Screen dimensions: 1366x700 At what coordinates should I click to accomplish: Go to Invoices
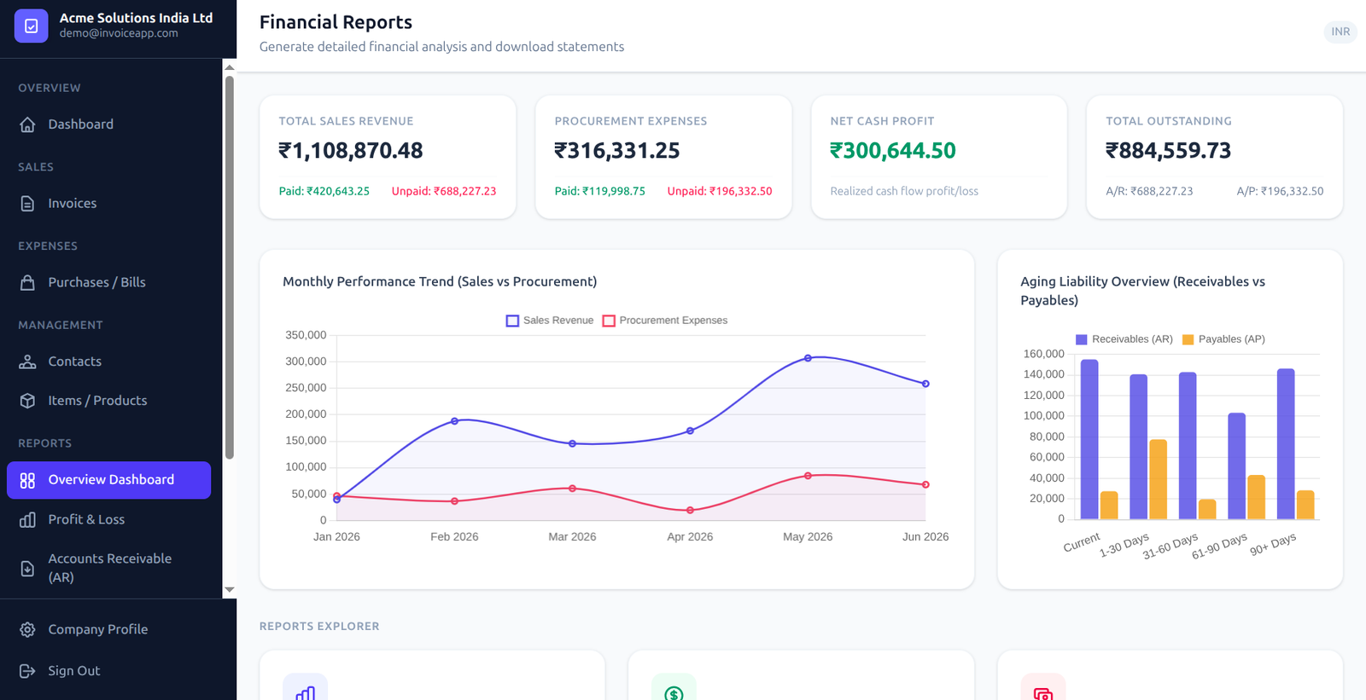click(108, 204)
